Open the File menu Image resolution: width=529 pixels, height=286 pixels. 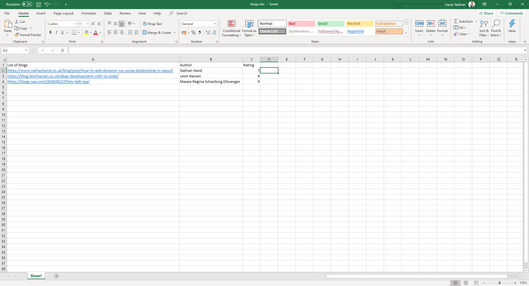pyautogui.click(x=7, y=13)
